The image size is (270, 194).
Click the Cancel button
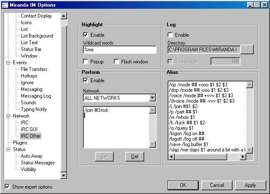217,185
